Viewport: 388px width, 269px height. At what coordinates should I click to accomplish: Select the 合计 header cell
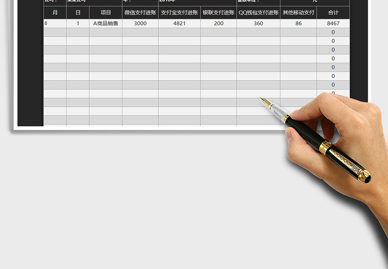tap(333, 13)
